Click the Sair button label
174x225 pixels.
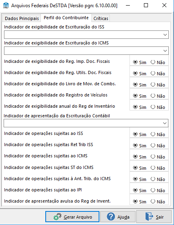coord(160,217)
